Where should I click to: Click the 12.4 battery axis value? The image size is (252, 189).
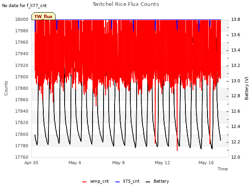[235, 127]
